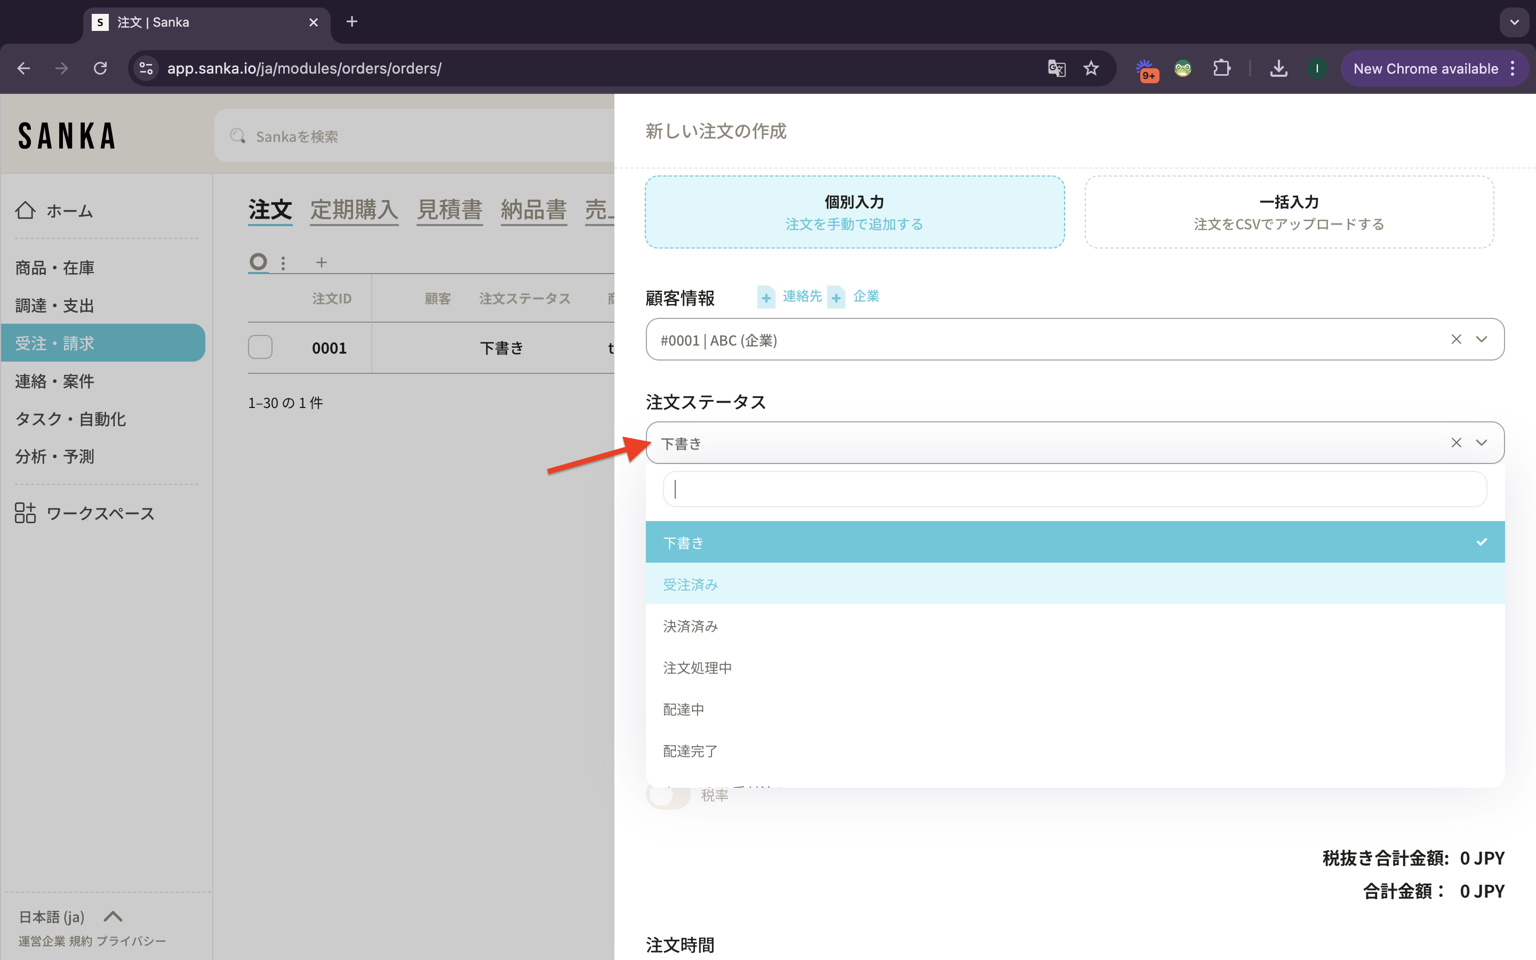Screen dimensions: 1536x960
Task: Select 受注済み status option
Action: coord(691,584)
